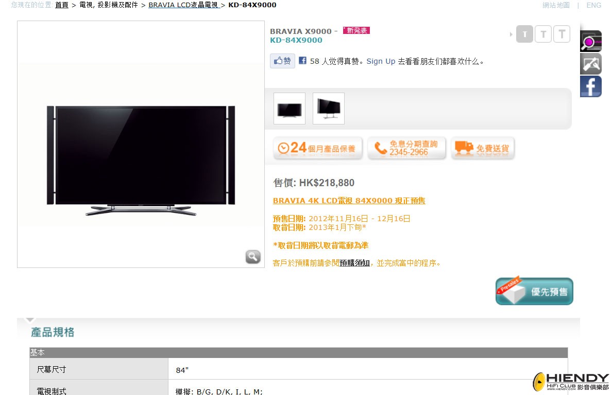Screen dimensions: 612x395
Task: Click the magnifier zoom icon on product image
Action: click(253, 257)
